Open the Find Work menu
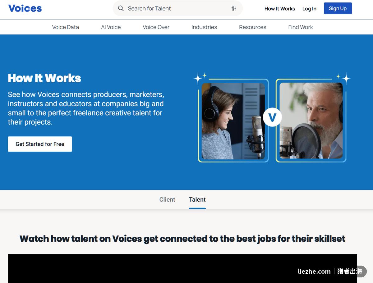Viewport: 373px width, 283px height. tap(301, 27)
